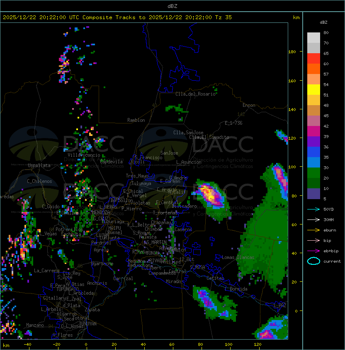Click the 'Carrizal' map label
This screenshot has width=345, height=350.
pos(123,279)
